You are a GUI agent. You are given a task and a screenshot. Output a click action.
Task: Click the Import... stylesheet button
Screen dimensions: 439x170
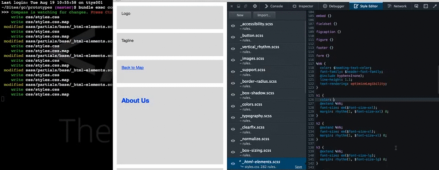click(x=264, y=15)
